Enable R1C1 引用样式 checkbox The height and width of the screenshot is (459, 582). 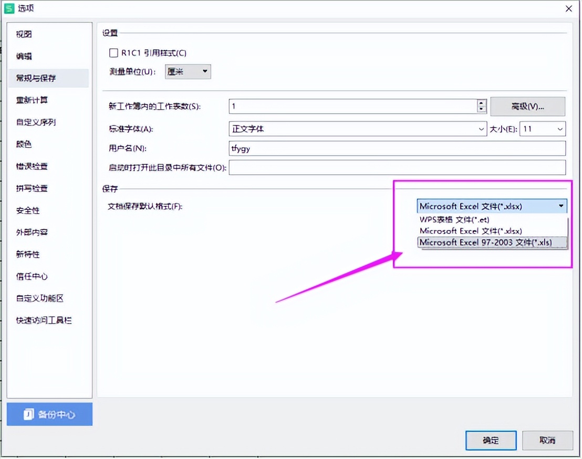click(x=113, y=53)
